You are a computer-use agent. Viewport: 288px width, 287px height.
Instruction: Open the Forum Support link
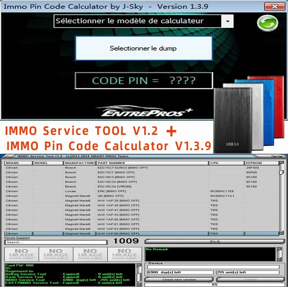pyautogui.click(x=17, y=238)
